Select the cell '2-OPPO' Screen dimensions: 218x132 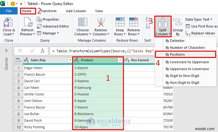[98, 74]
